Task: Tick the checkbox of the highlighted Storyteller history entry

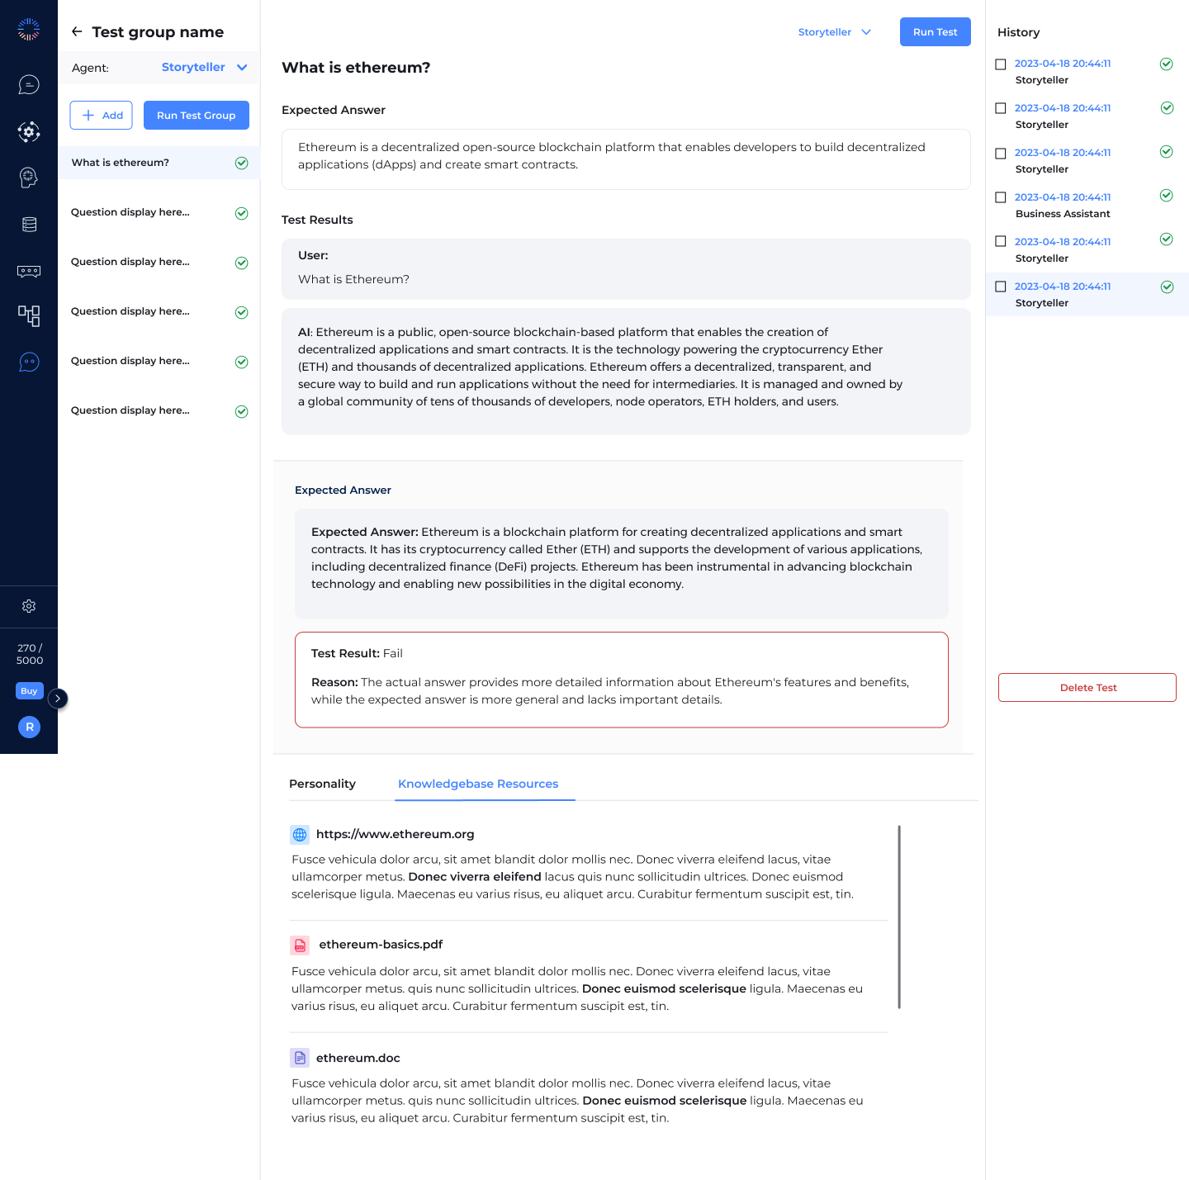Action: coord(1001,287)
